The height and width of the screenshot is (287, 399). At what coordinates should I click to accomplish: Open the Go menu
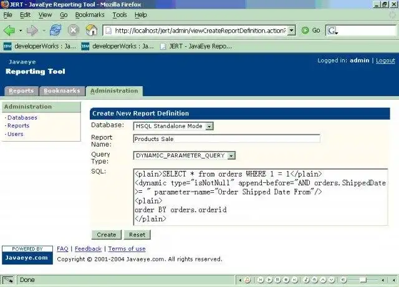(x=64, y=15)
